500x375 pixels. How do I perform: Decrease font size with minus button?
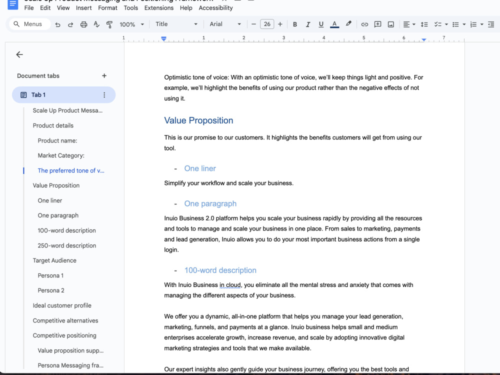tap(253, 24)
